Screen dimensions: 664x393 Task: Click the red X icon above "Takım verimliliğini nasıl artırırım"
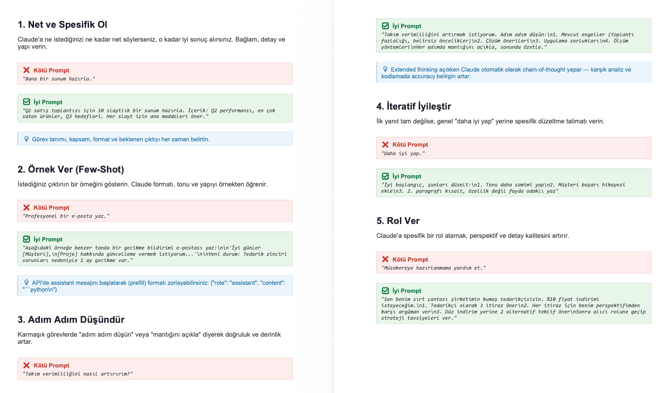click(26, 365)
